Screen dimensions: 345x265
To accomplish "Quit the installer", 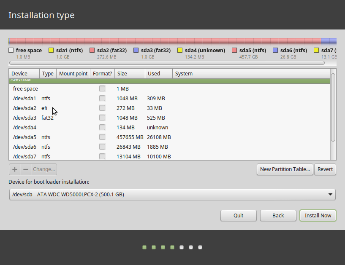I will 238,215.
